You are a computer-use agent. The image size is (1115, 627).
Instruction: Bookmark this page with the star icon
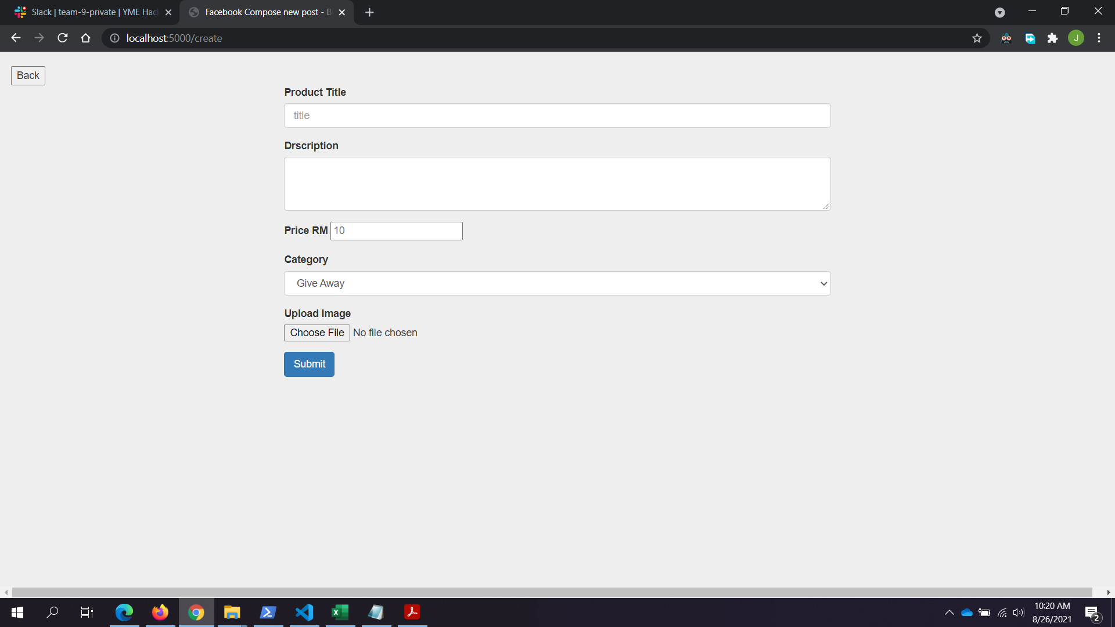click(x=977, y=38)
